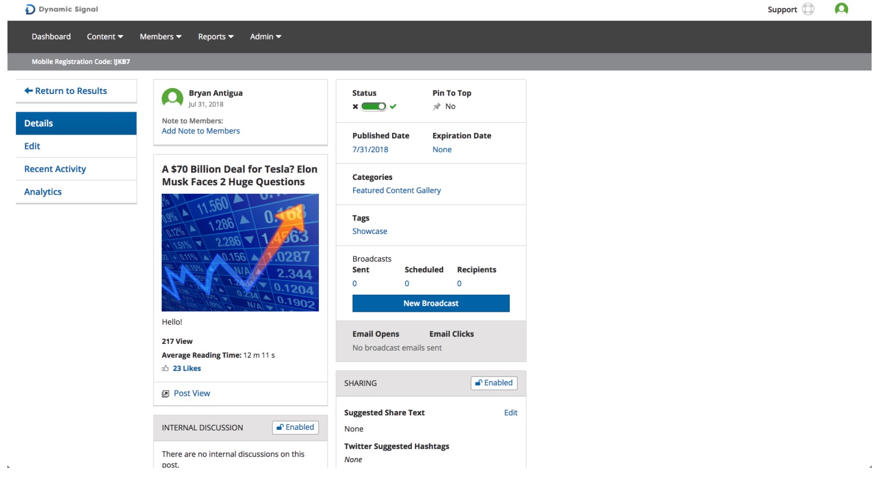Select the Edit sidebar tab

click(76, 146)
